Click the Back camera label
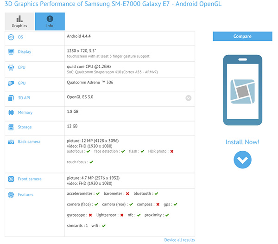Screen dimensions: 278x244 click(x=29, y=141)
